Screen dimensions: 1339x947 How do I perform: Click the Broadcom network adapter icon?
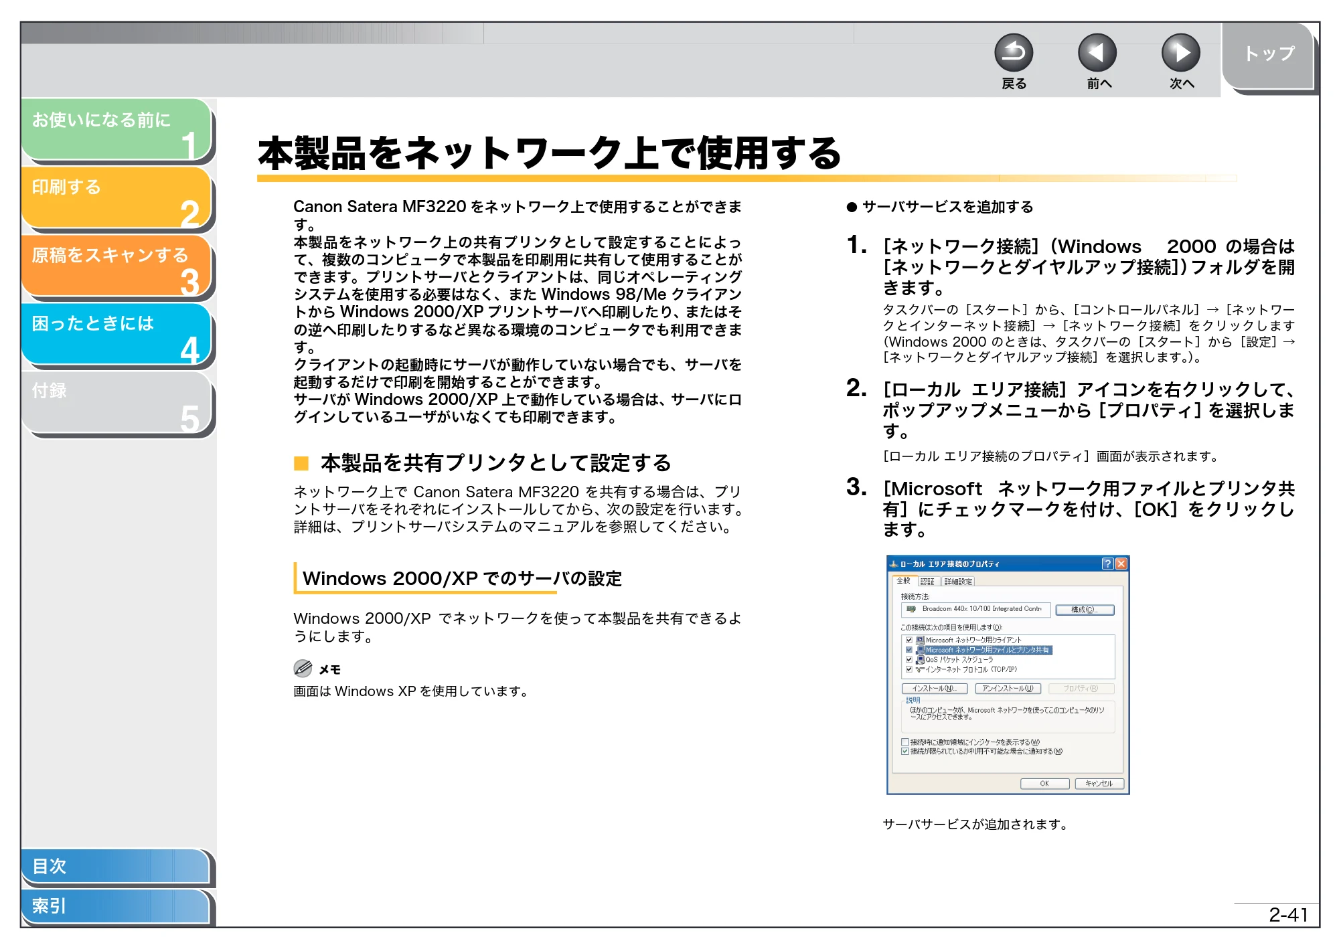pyautogui.click(x=911, y=609)
